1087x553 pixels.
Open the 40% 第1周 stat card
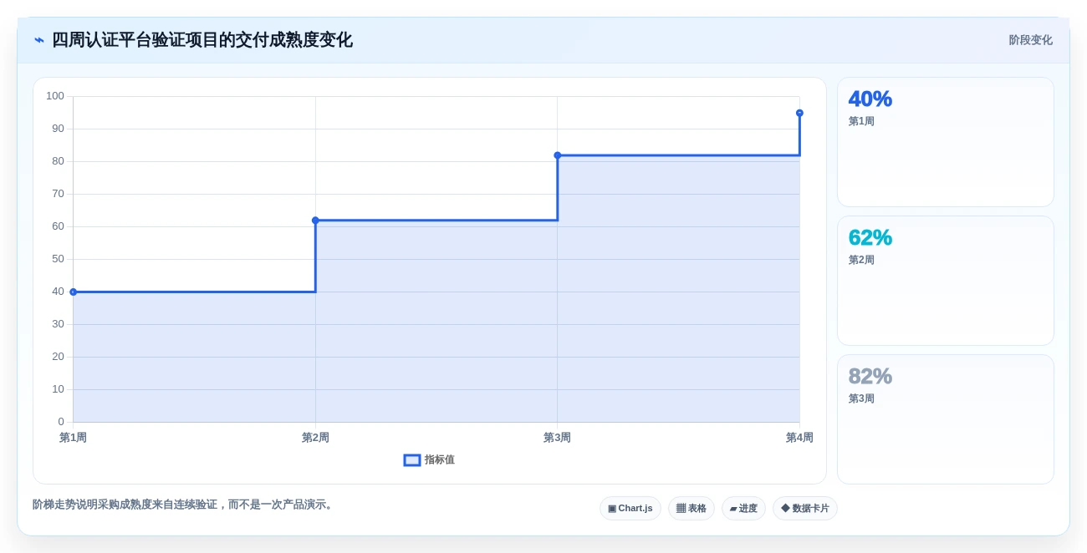[946, 142]
